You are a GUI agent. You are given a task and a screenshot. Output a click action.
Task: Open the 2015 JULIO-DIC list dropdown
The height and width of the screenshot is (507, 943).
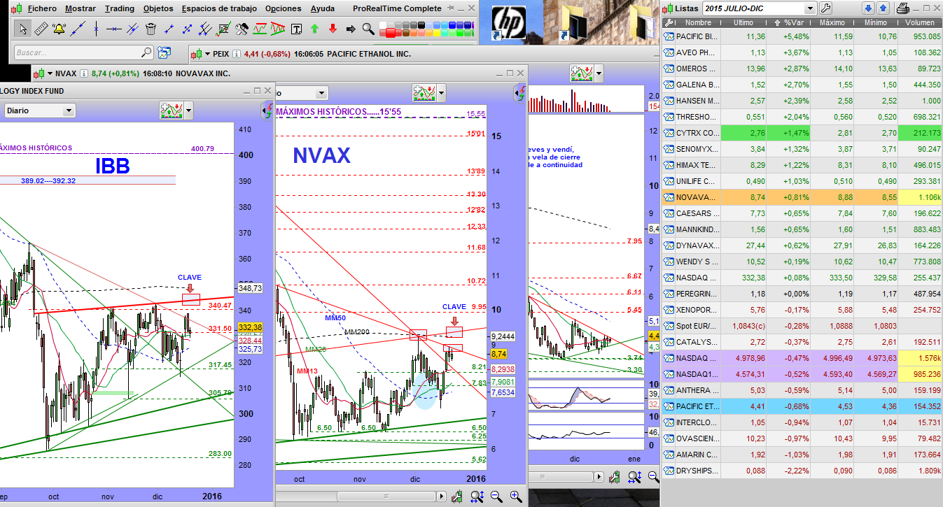pyautogui.click(x=810, y=8)
